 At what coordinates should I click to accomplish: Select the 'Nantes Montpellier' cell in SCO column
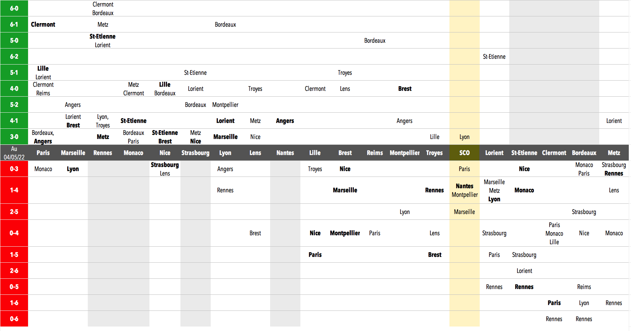pyautogui.click(x=464, y=190)
